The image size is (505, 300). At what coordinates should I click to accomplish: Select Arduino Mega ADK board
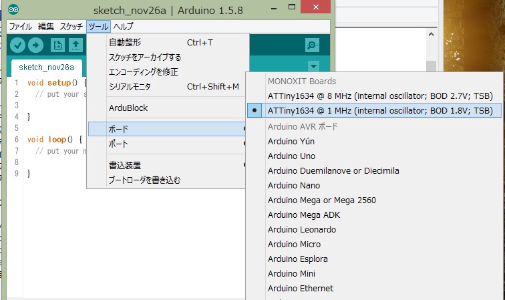304,215
